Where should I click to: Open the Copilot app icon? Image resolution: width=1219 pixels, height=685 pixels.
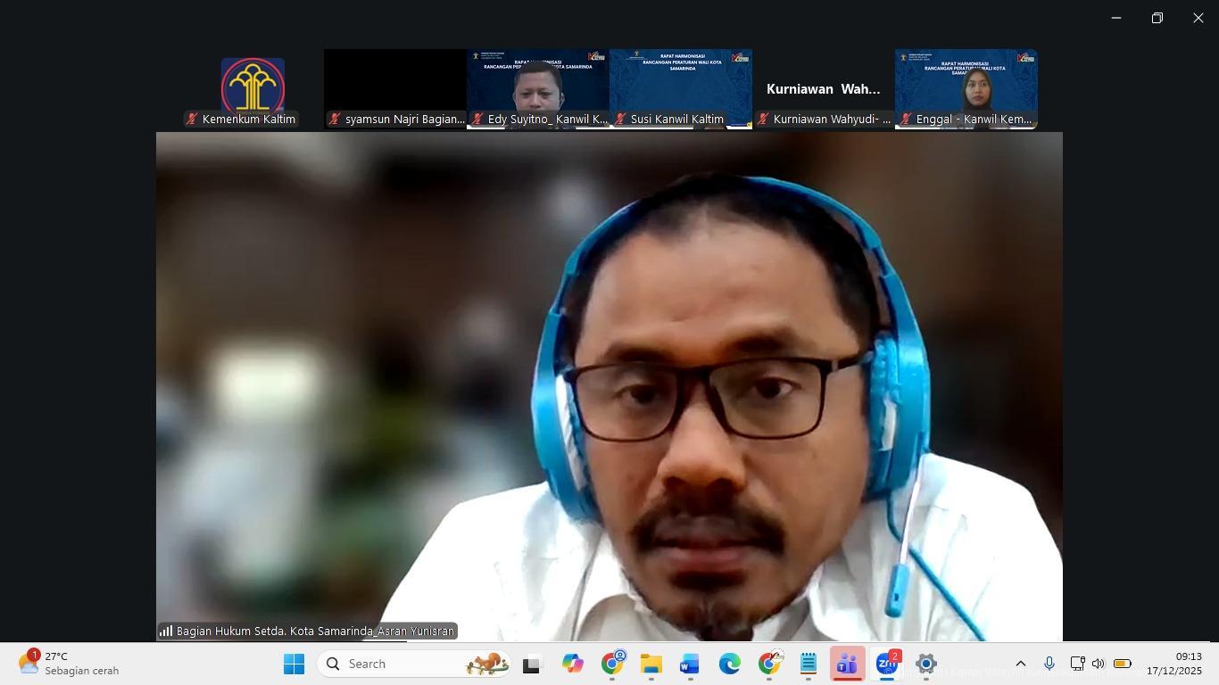(x=572, y=664)
